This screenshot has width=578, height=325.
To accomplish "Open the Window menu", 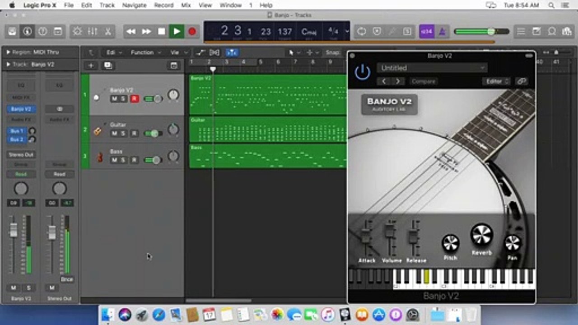I will click(230, 5).
